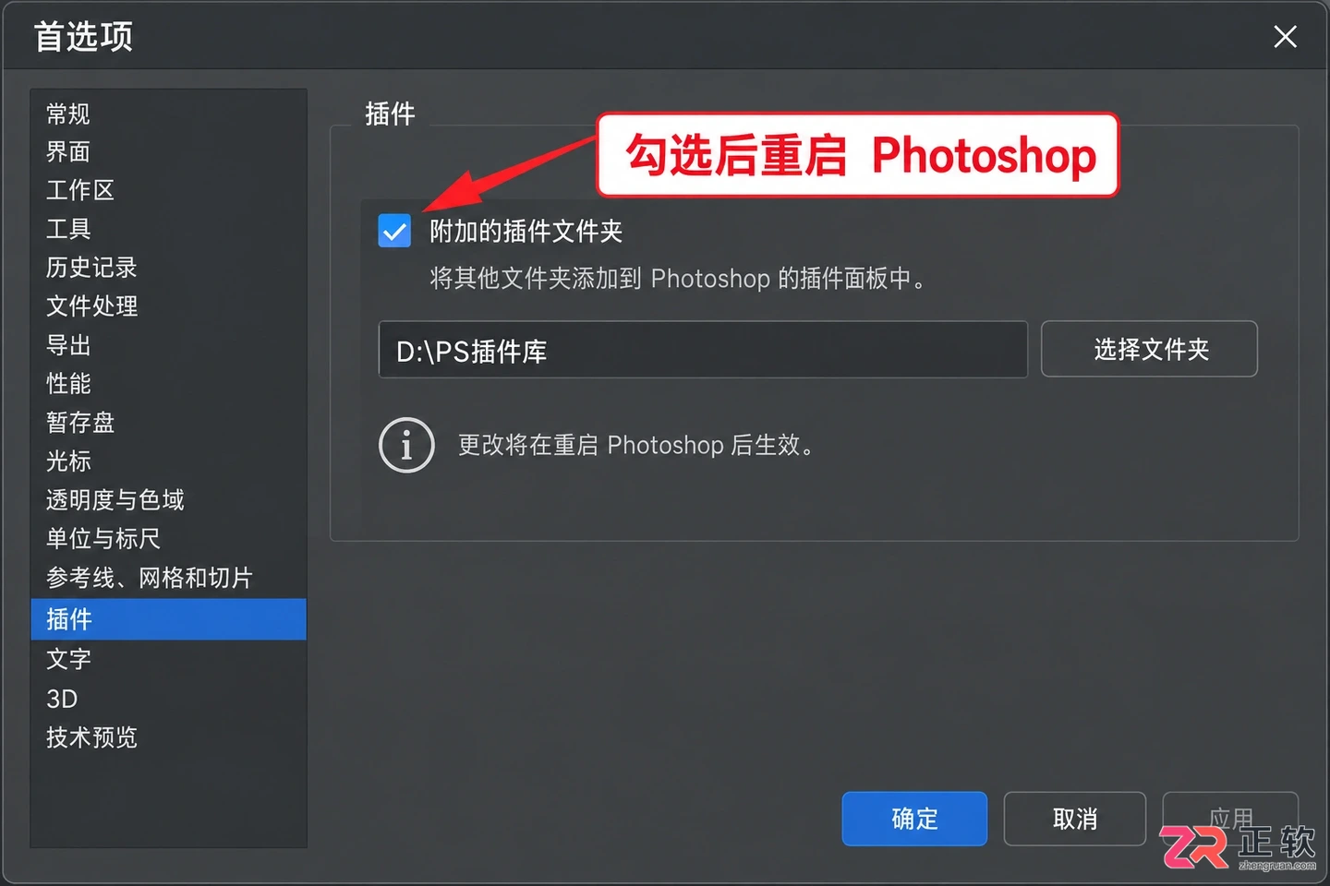1330x886 pixels.
Task: Toggle the 附加的插件文件夹 checkbox
Action: point(394,231)
